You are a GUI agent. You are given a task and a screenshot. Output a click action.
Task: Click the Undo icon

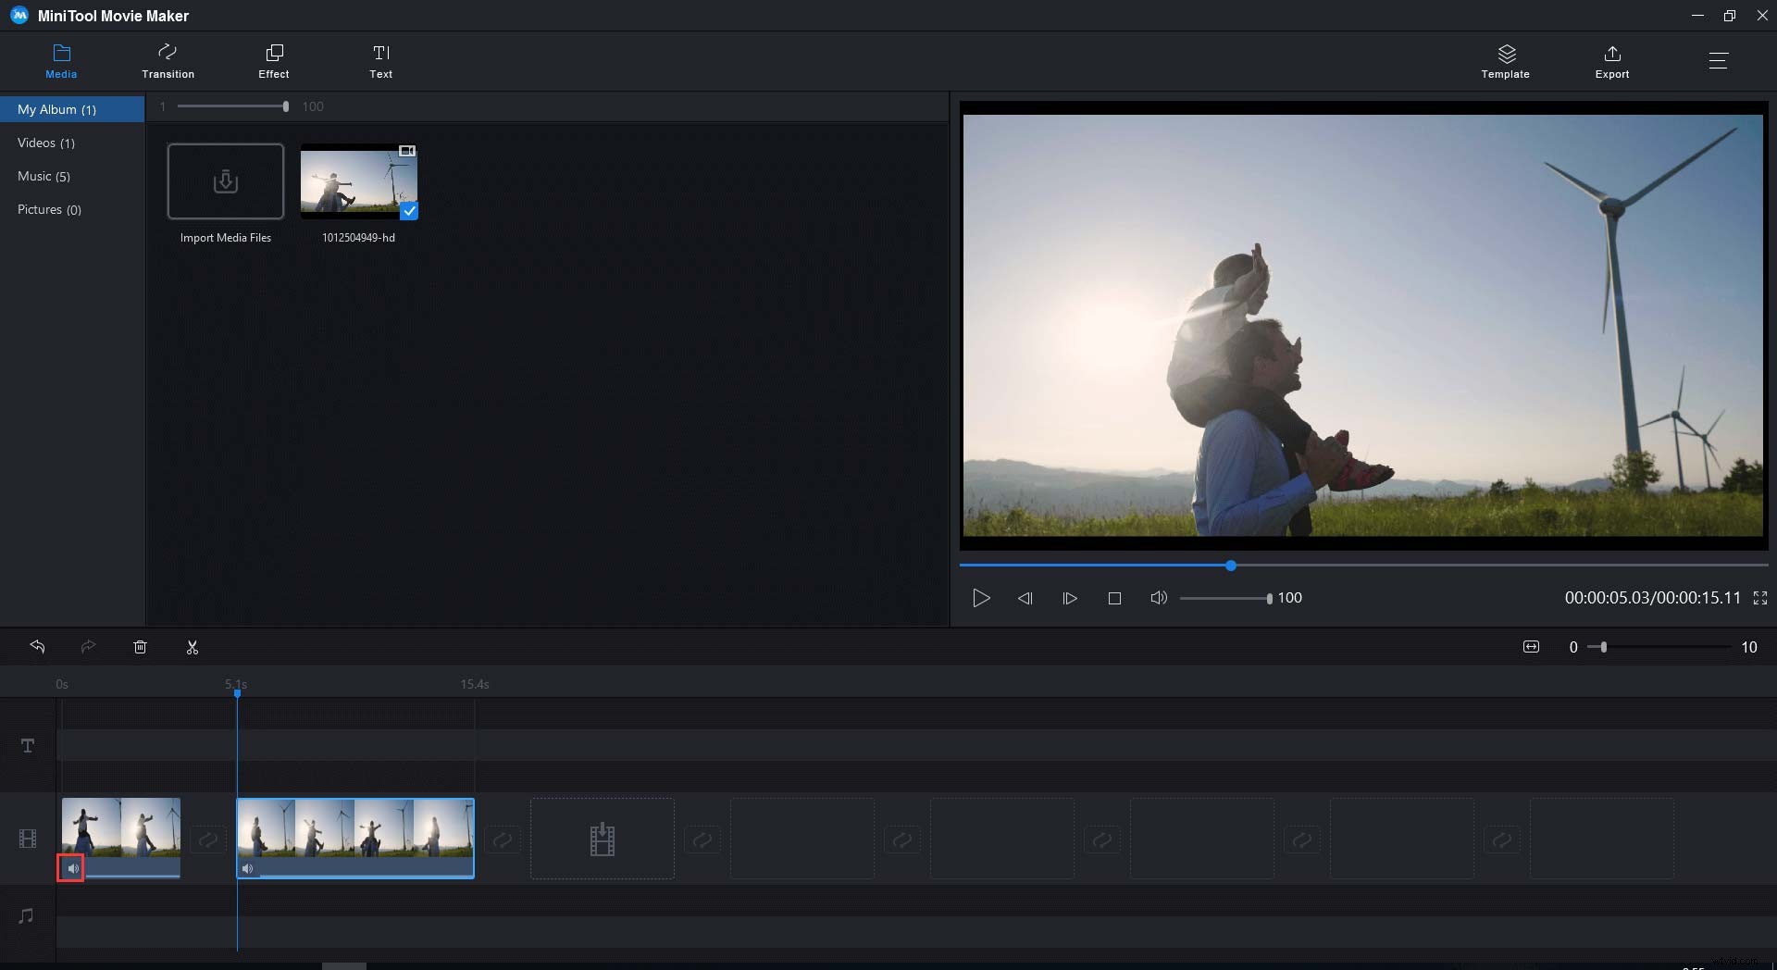[37, 646]
